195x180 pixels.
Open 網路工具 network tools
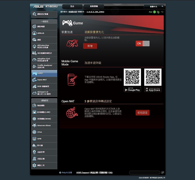pos(44,165)
